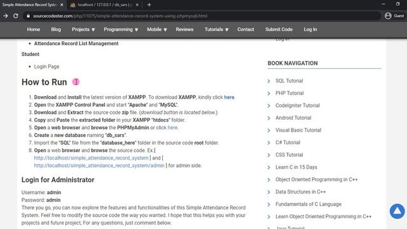Screen dimensions: 407x229
Task: Click the blue scroll-to-top circle button
Action: [x=397, y=211]
